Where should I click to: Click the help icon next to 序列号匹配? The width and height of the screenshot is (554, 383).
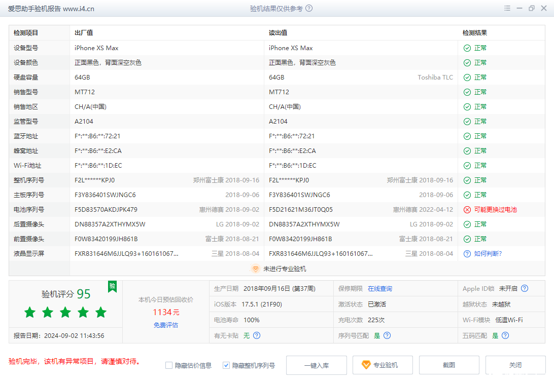387,335
